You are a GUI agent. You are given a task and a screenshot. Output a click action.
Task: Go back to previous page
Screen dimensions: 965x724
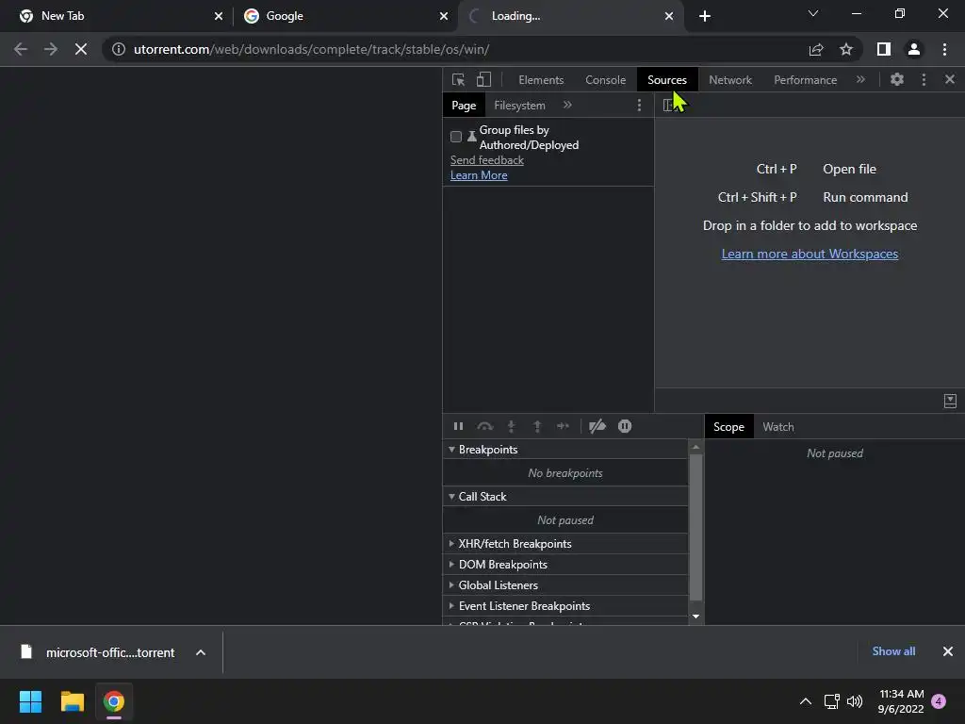21,49
